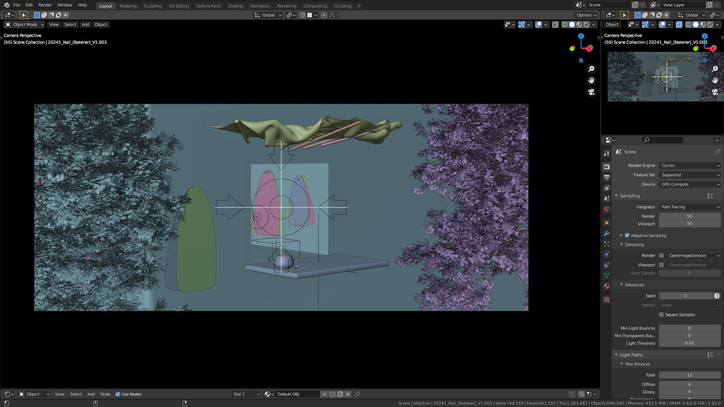The width and height of the screenshot is (724, 407).
Task: Click the viewport zoom magnifier icon
Action: point(591,69)
